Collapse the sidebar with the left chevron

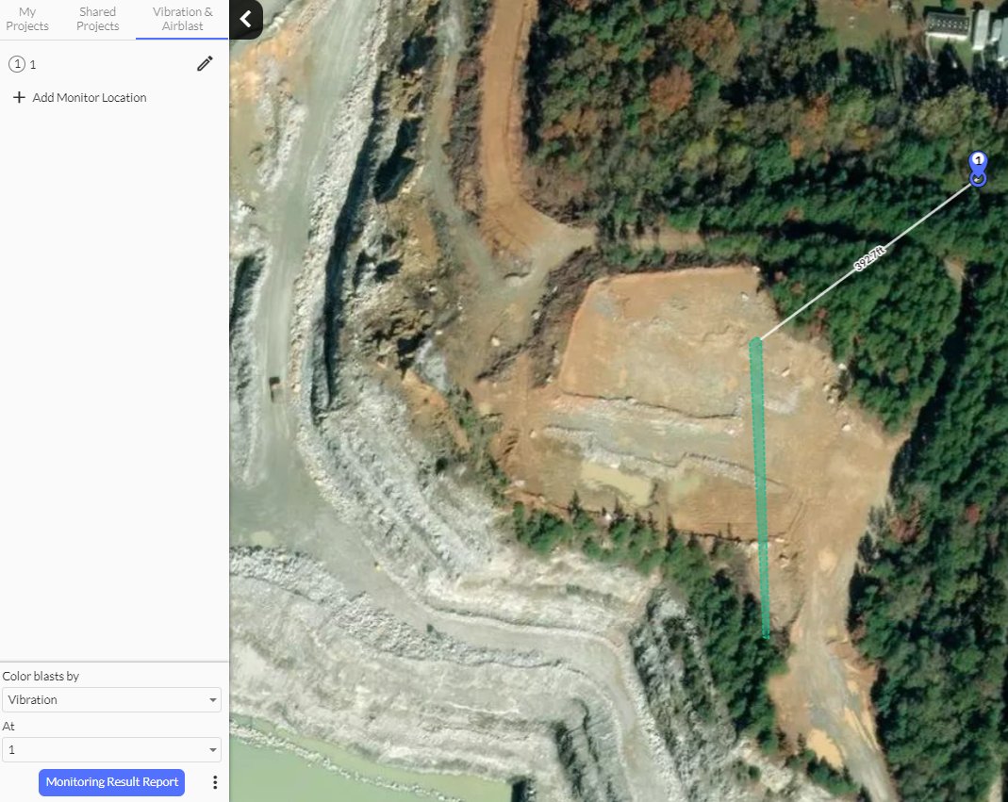click(245, 19)
